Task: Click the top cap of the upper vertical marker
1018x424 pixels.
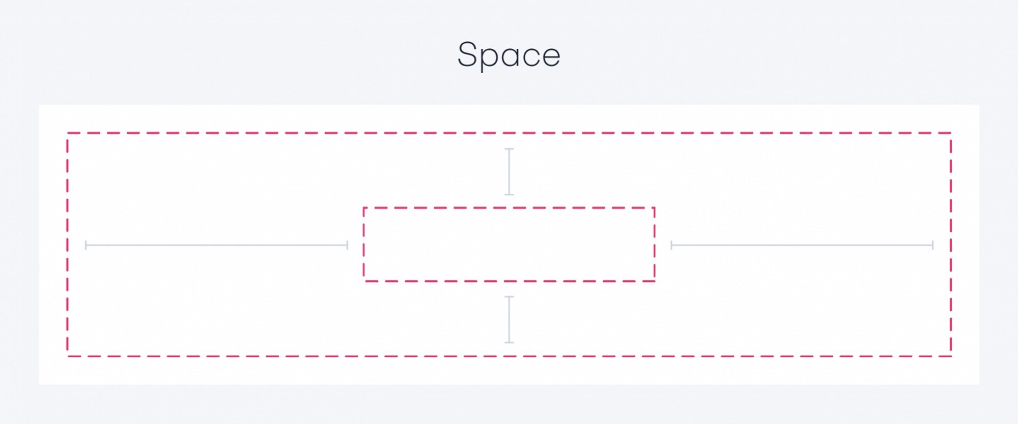Action: [x=509, y=149]
